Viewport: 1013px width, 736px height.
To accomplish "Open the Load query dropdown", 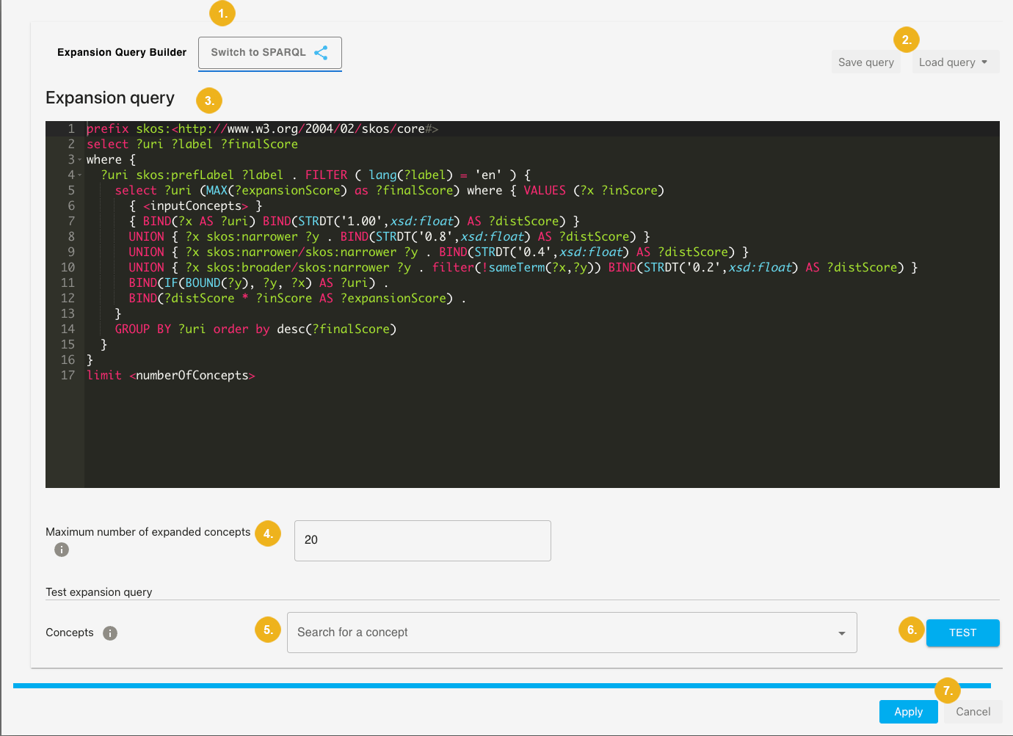I will (x=955, y=62).
